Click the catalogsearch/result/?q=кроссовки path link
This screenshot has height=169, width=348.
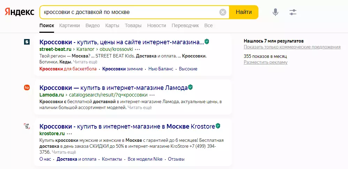tap(108, 95)
